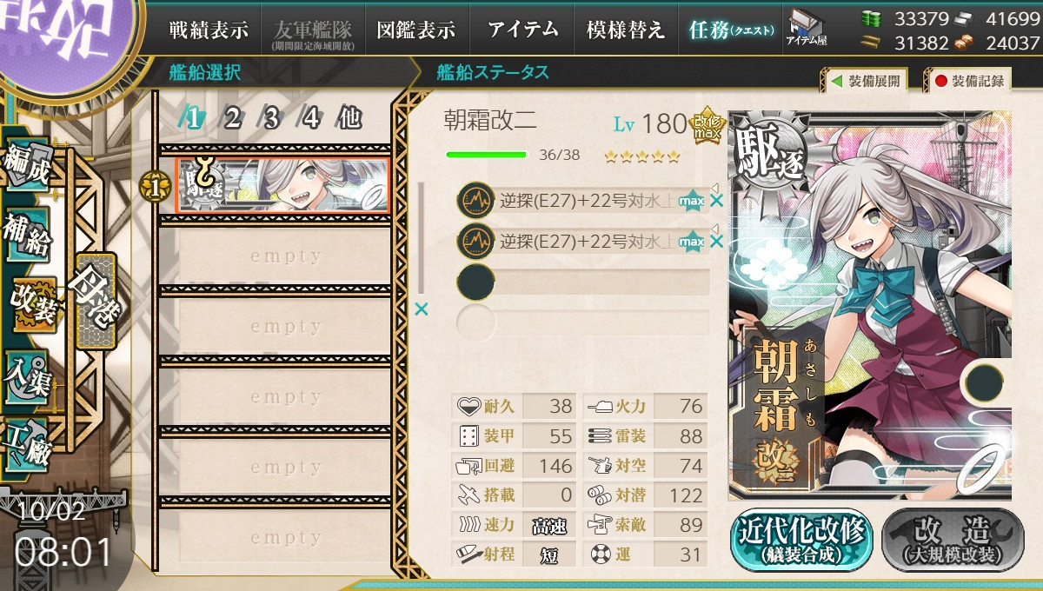Open the アイテム menu
Viewport: 1043px width, 591px height.
tap(522, 30)
